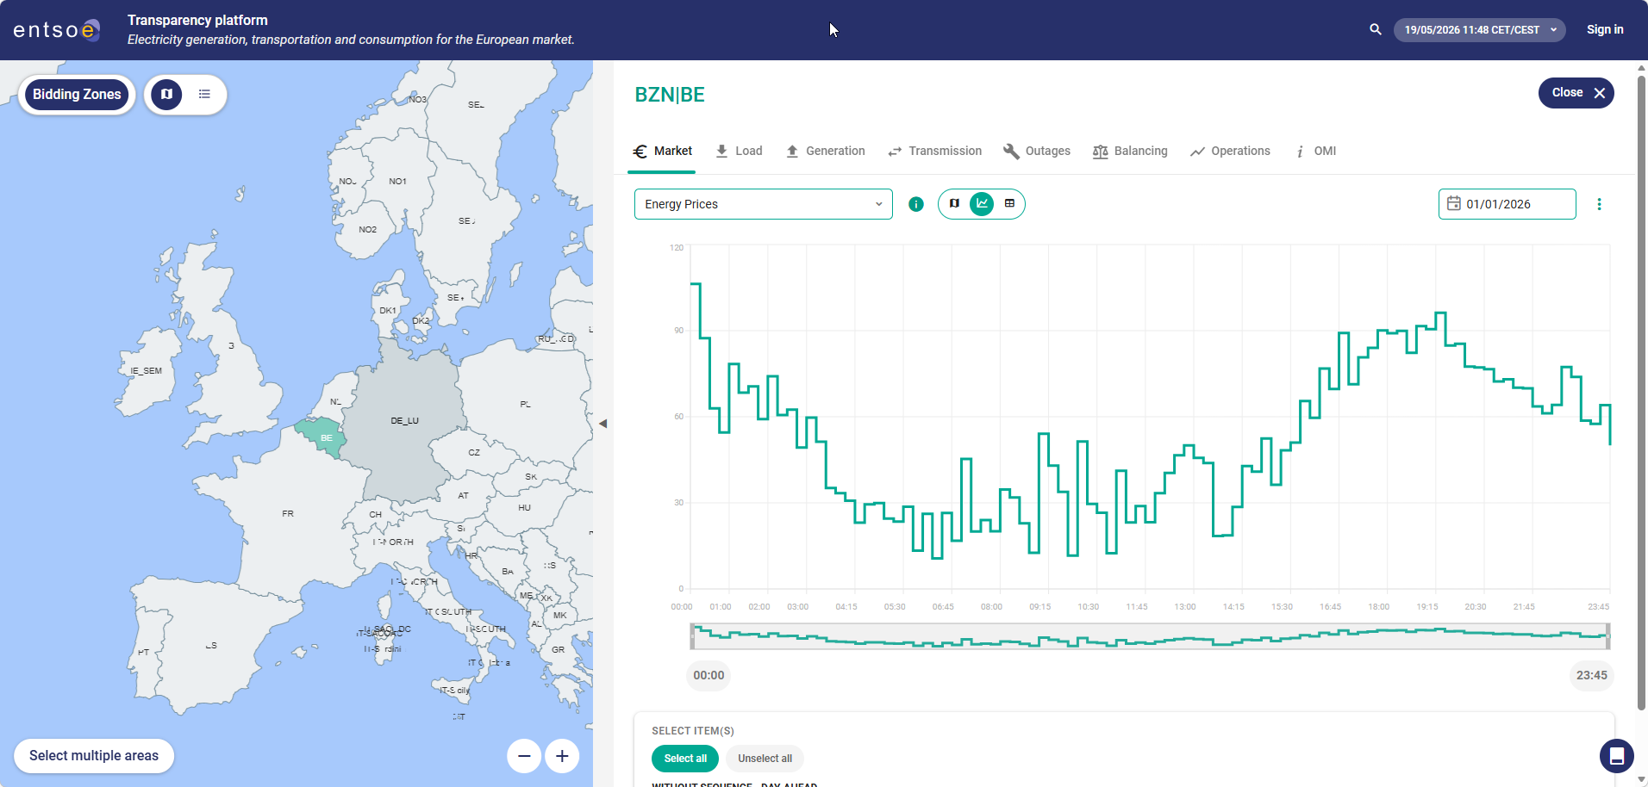Viewport: 1648px width, 787px height.
Task: Open the search magnifier icon
Action: [x=1375, y=29]
